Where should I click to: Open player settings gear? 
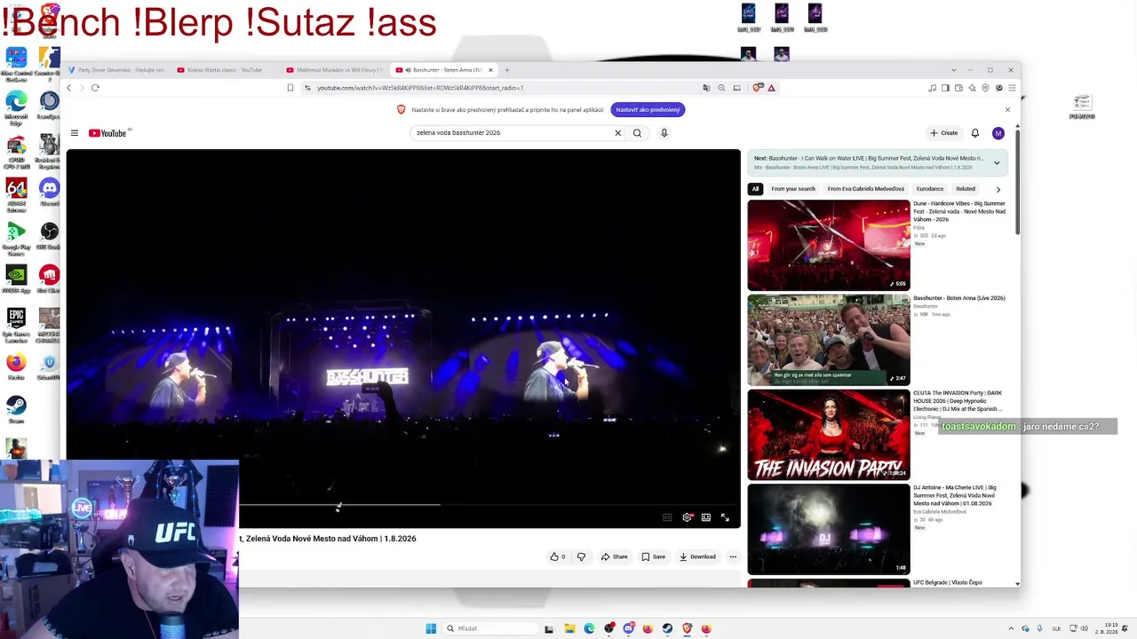(687, 517)
